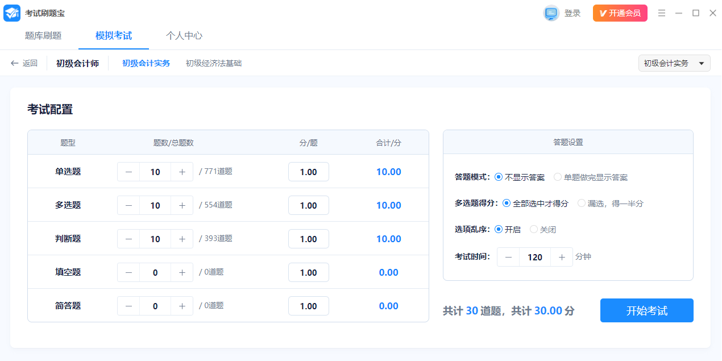Click 填空题 score-per-question field
Screen dimensions: 722x361
309,272
